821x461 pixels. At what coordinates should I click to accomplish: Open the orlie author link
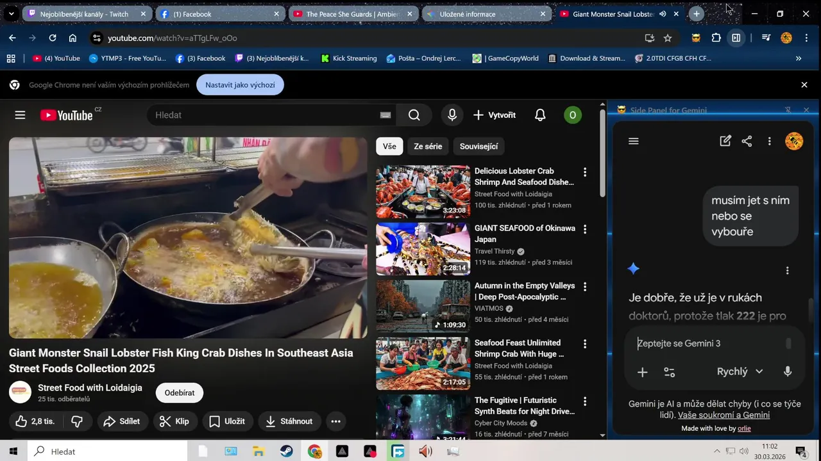coord(744,428)
